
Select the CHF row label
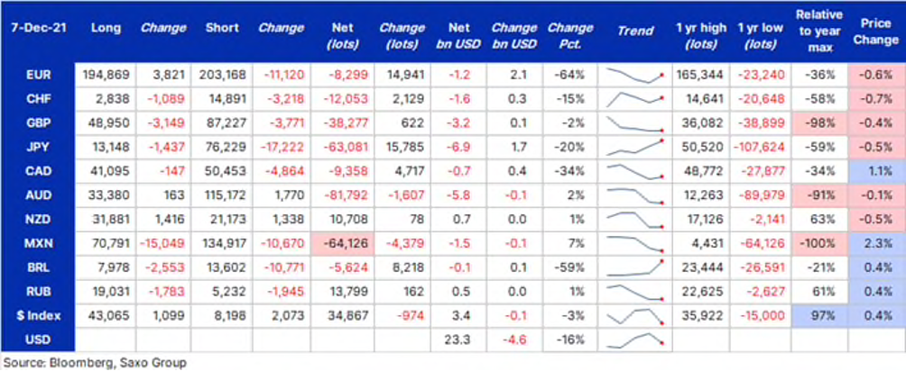(x=37, y=96)
